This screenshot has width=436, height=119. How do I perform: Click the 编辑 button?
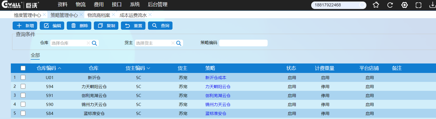pos(52,26)
